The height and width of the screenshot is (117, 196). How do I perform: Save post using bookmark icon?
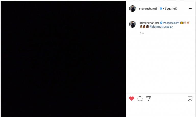click(x=190, y=99)
